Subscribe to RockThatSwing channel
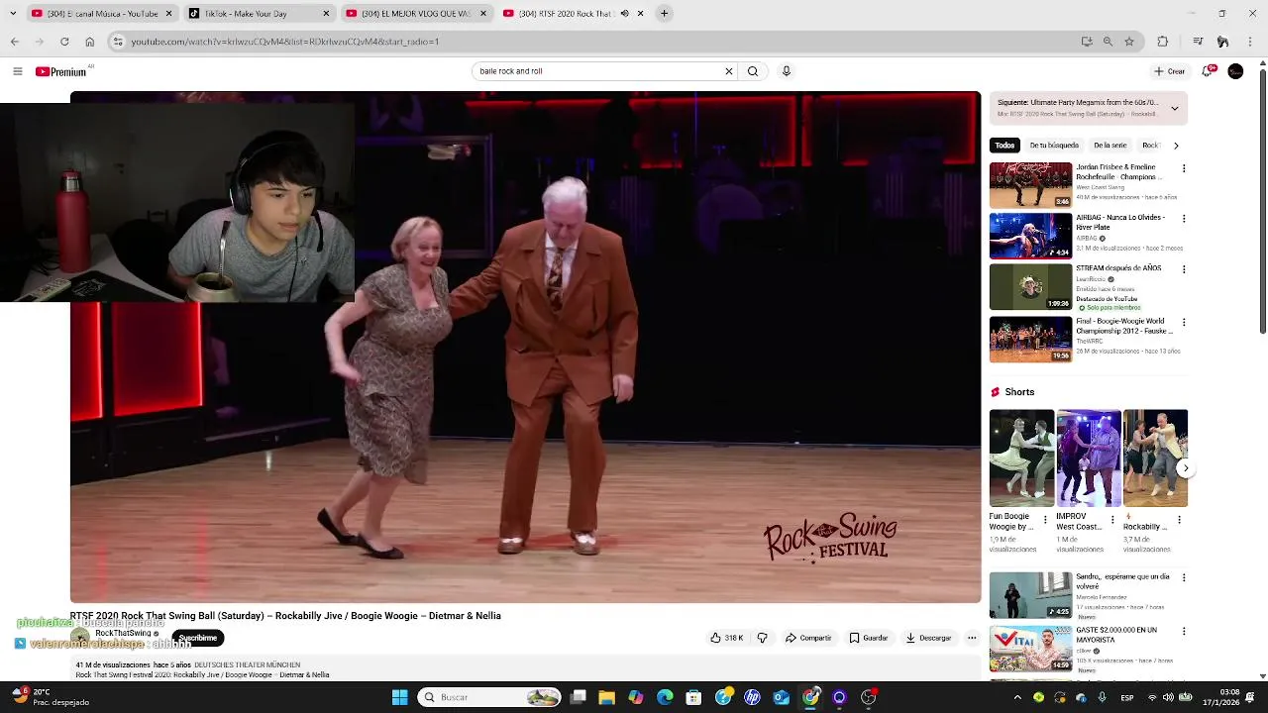The width and height of the screenshot is (1268, 713). [198, 638]
